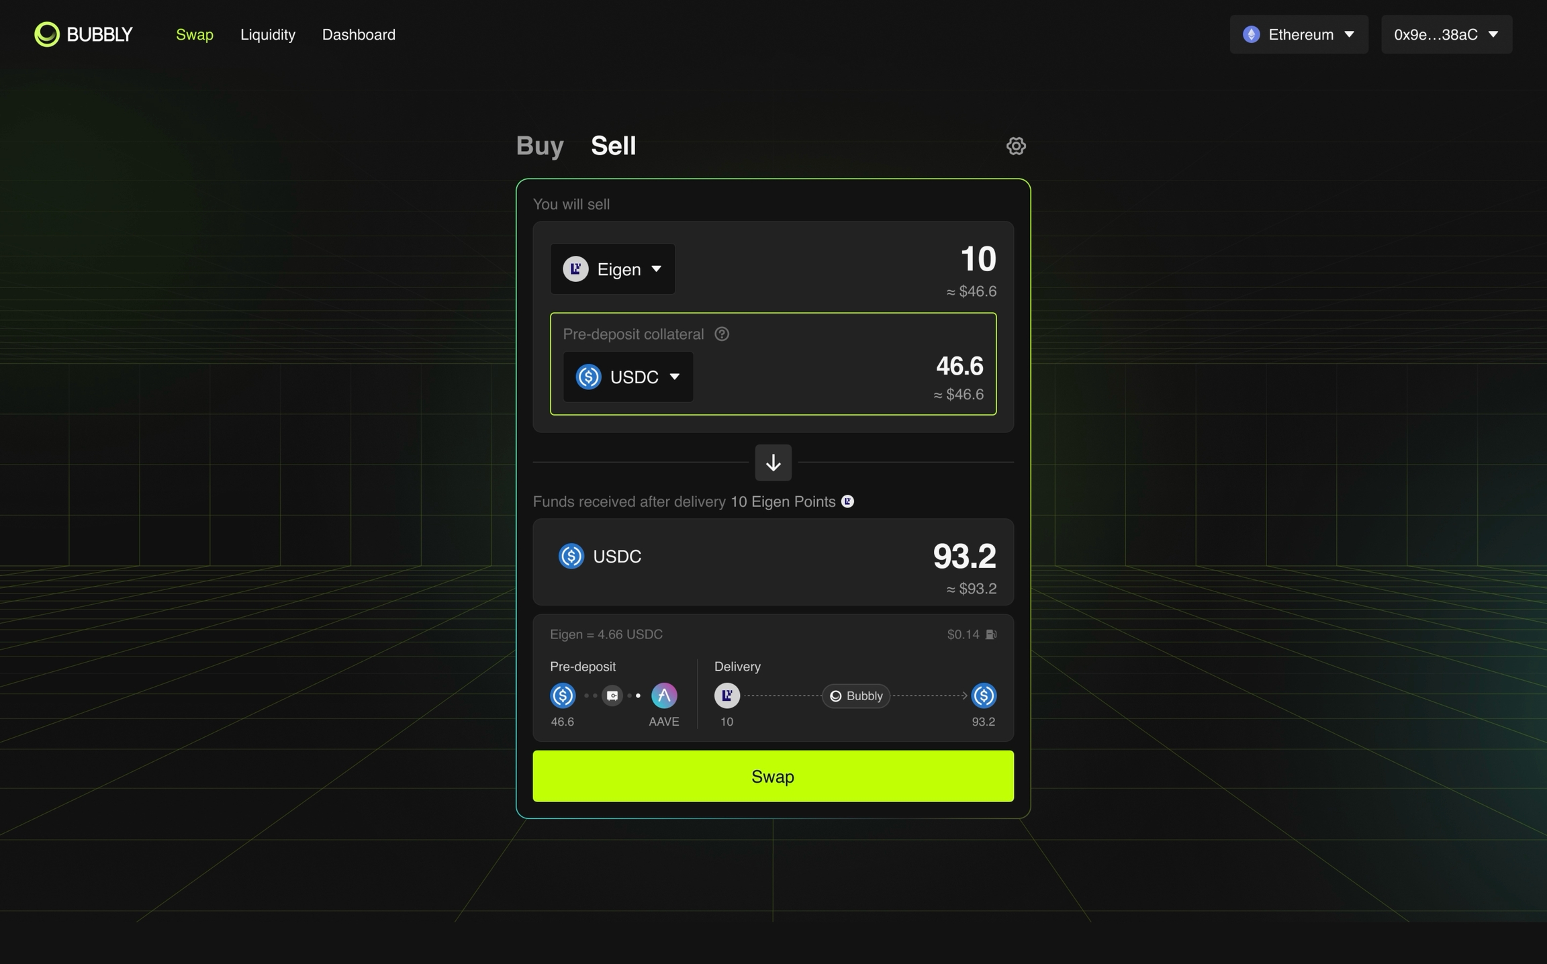Click Eigen icon in delivery route
Image resolution: width=1547 pixels, height=964 pixels.
726,695
